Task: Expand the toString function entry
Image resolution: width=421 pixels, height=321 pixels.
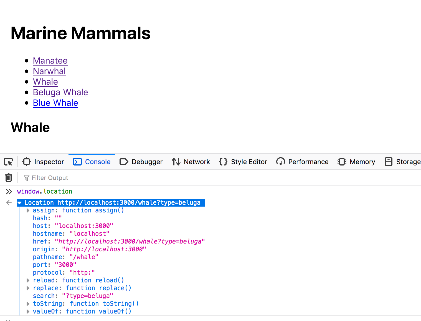Action: 28,304
